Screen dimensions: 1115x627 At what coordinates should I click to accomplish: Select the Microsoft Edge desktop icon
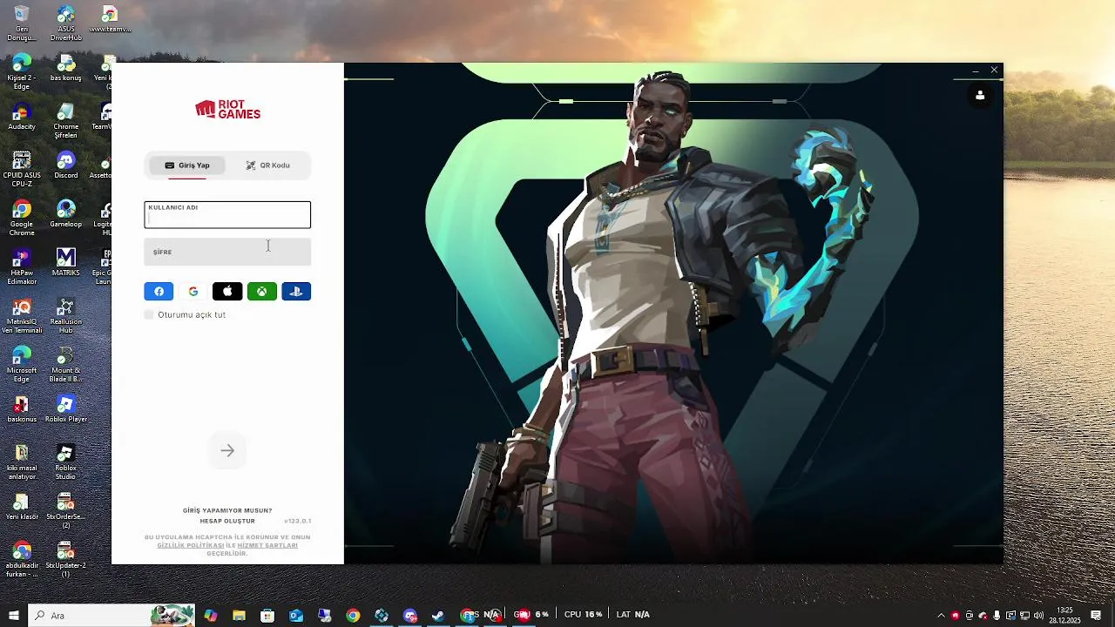pos(22,365)
